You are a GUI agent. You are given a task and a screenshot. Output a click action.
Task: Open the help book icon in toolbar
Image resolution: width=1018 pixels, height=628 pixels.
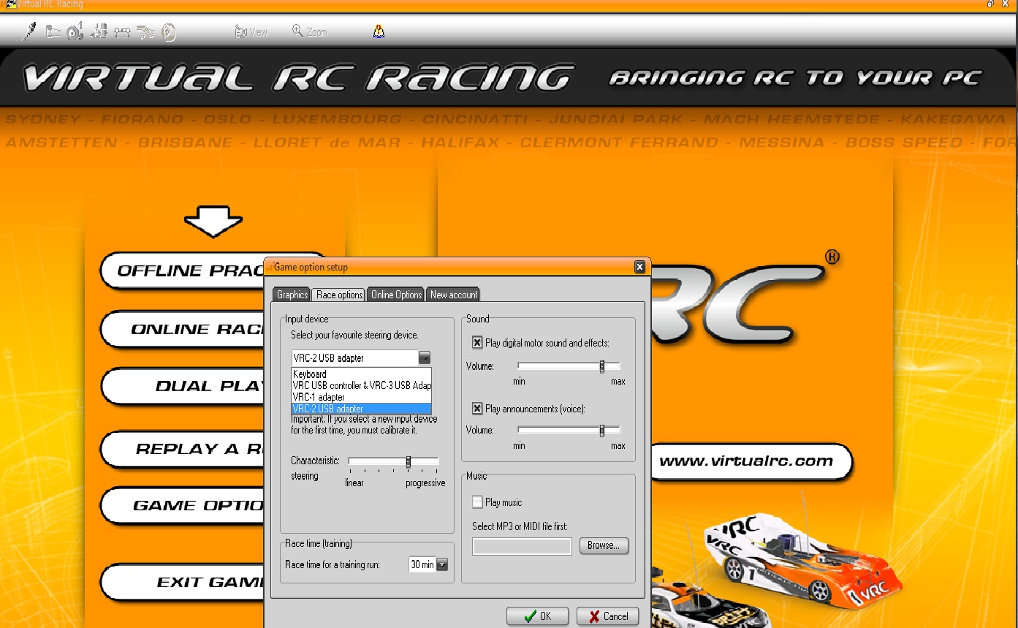coord(379,31)
